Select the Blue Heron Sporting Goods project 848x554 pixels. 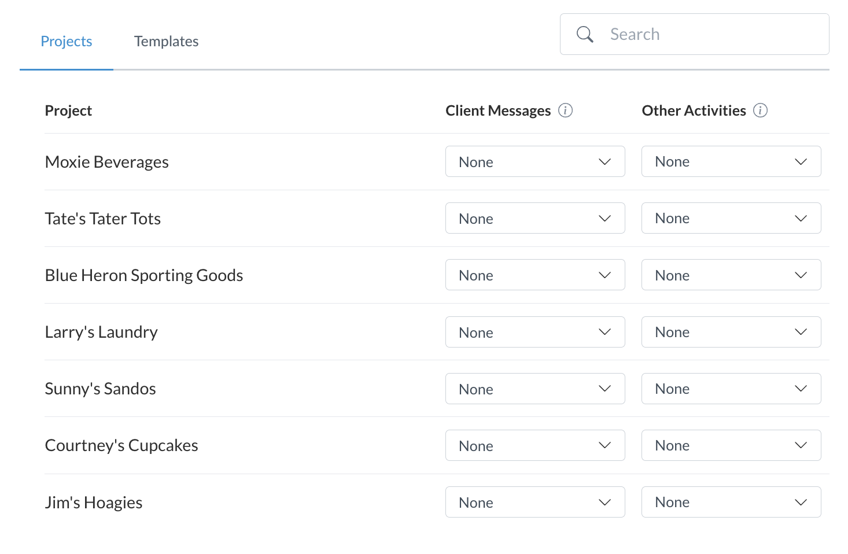144,275
